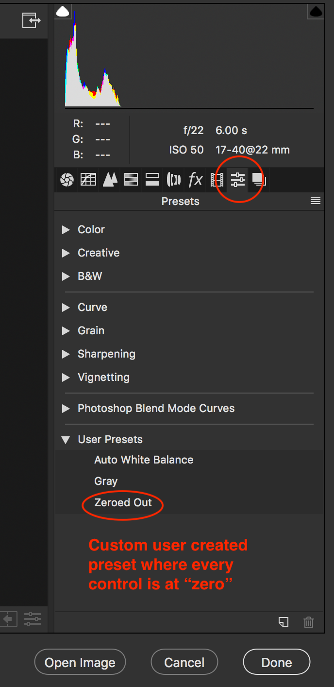Select the Lens Corrections tab icon
334x687 pixels.
click(174, 180)
